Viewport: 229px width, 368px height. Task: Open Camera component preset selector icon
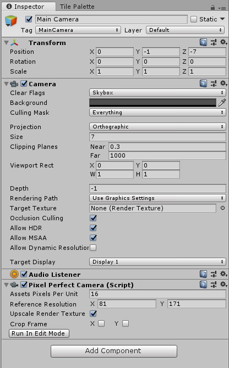point(214,83)
